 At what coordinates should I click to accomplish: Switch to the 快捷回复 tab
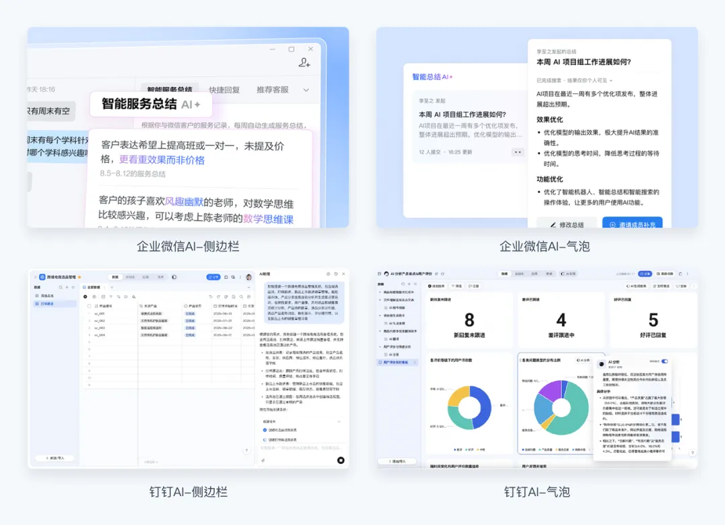click(x=224, y=90)
